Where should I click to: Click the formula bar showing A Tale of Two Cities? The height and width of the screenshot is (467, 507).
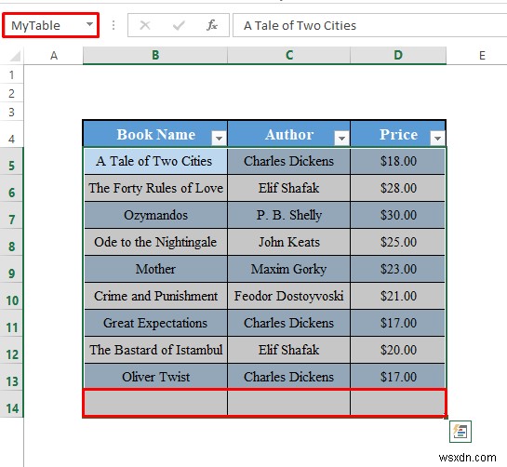point(370,25)
